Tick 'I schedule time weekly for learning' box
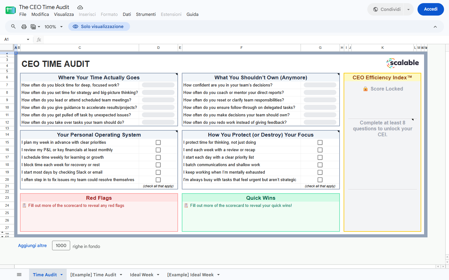This screenshot has width=449, height=280. [x=158, y=157]
